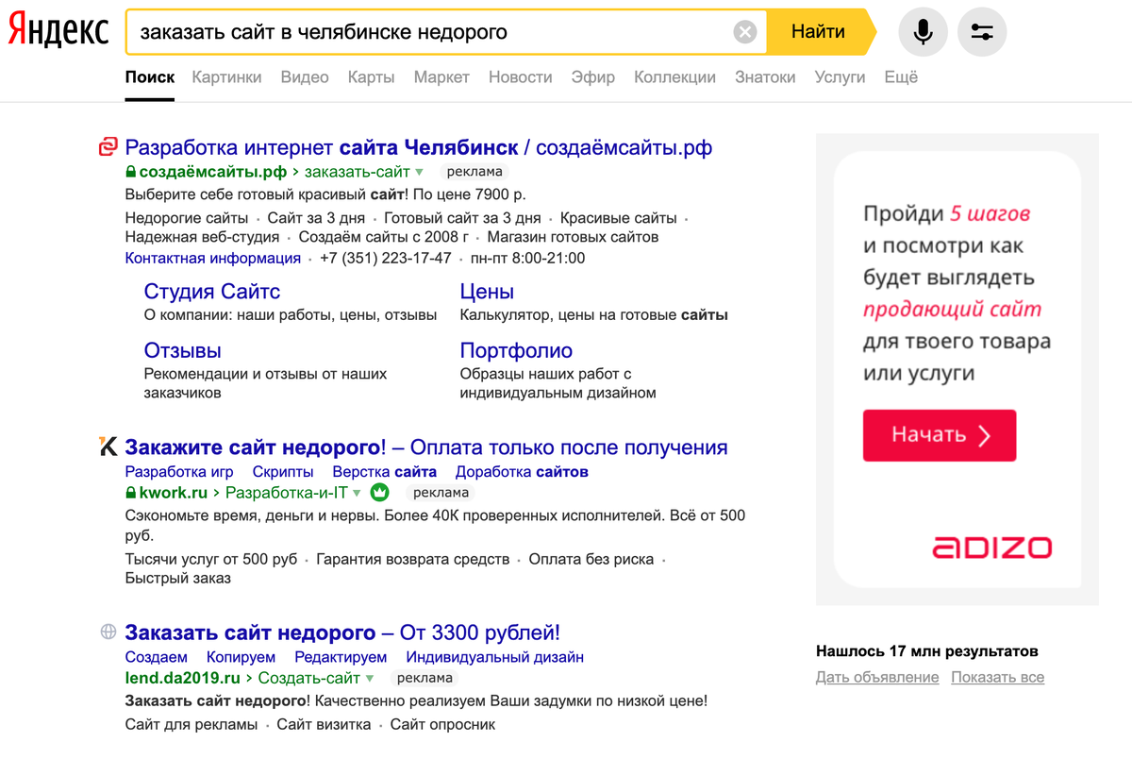
Task: Click the Создаем sublink
Action: tap(157, 656)
